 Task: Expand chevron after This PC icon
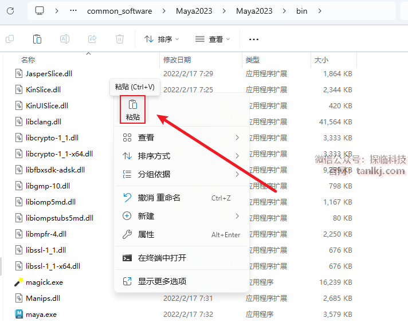(57, 11)
